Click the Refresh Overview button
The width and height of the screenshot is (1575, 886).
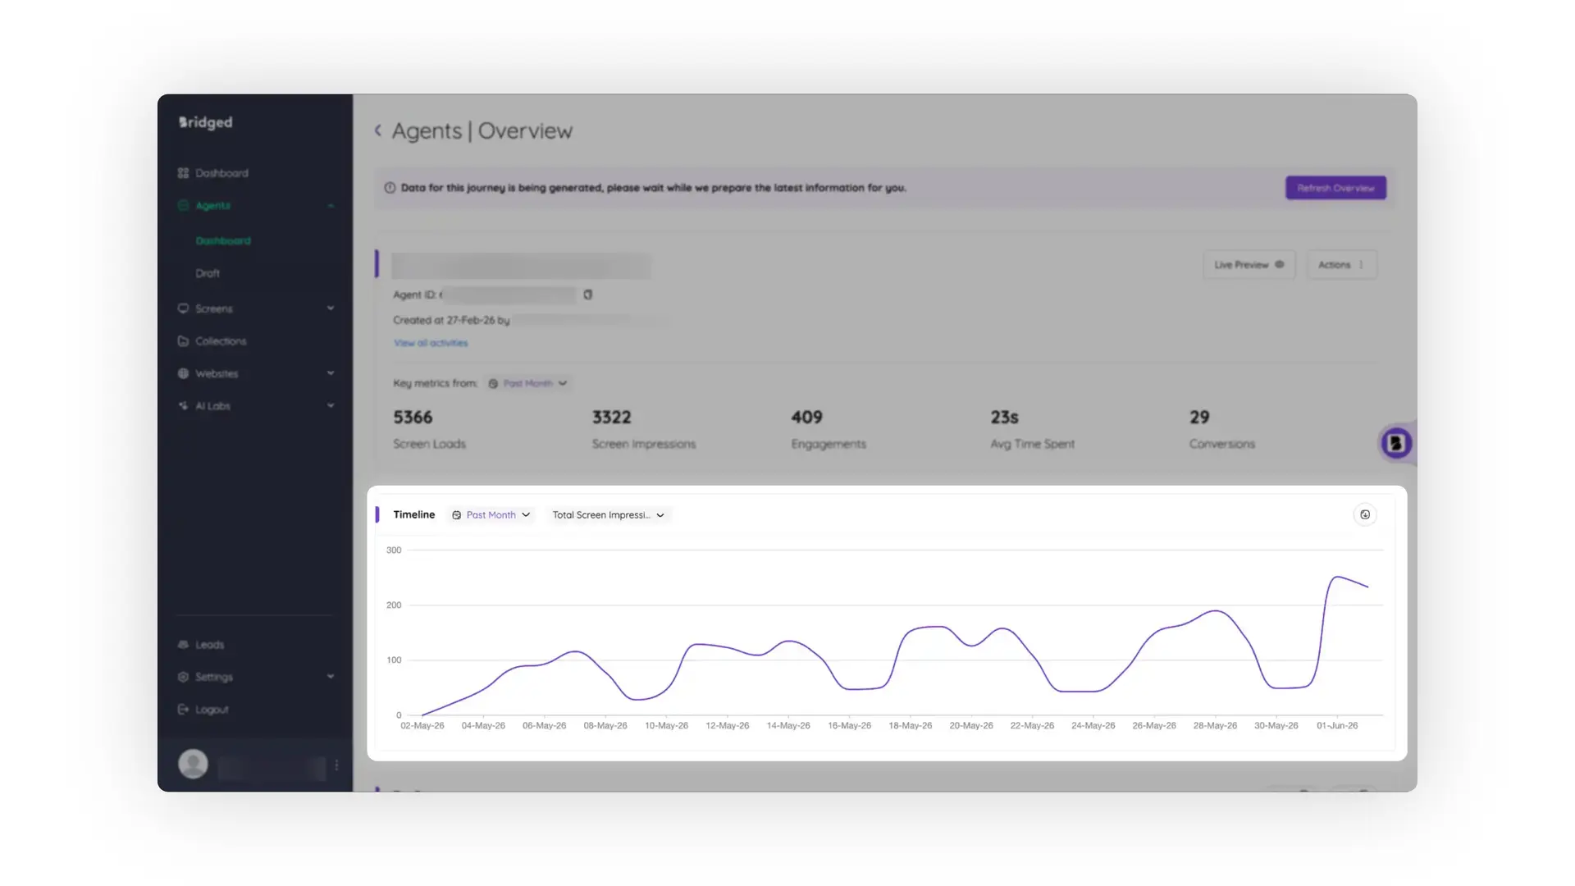[x=1335, y=188]
